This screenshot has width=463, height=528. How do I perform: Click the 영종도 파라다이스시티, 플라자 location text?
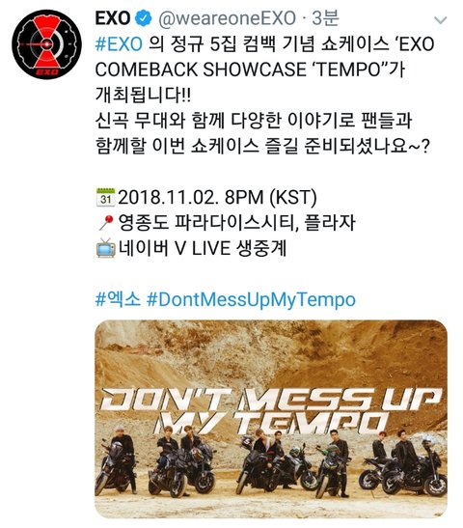237,223
